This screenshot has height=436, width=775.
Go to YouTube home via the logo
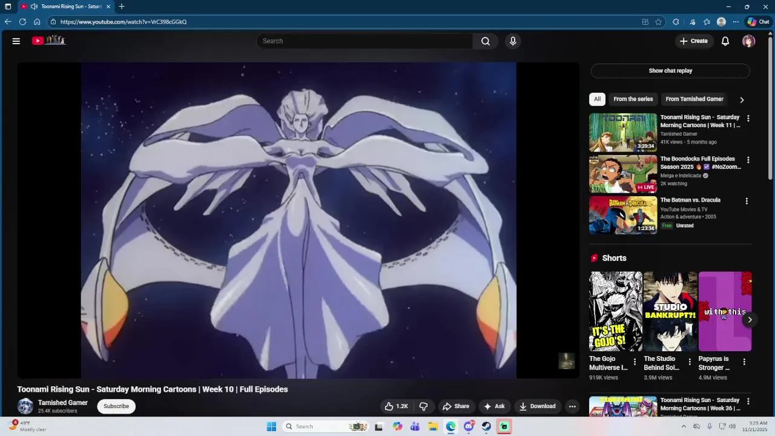48,41
